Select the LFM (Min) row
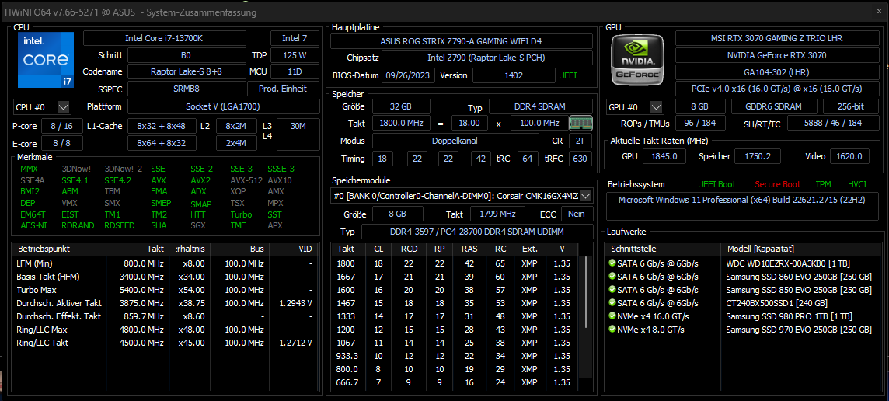The width and height of the screenshot is (889, 401). point(165,263)
